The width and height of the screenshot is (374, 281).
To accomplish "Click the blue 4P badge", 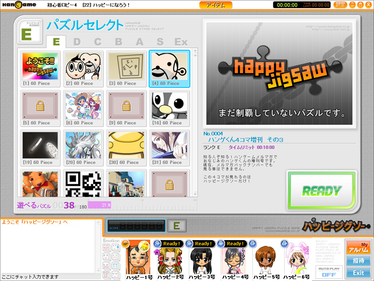I will [x=221, y=243].
